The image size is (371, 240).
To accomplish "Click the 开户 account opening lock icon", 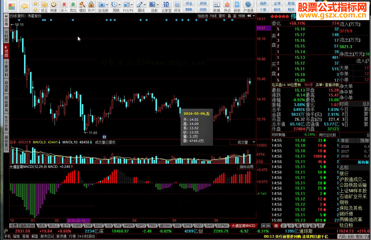I will (x=91, y=7).
